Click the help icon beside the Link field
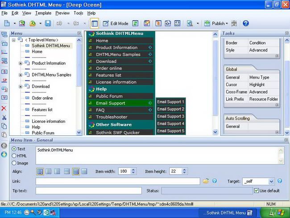290x218 pixels. pyautogui.click(x=215, y=181)
